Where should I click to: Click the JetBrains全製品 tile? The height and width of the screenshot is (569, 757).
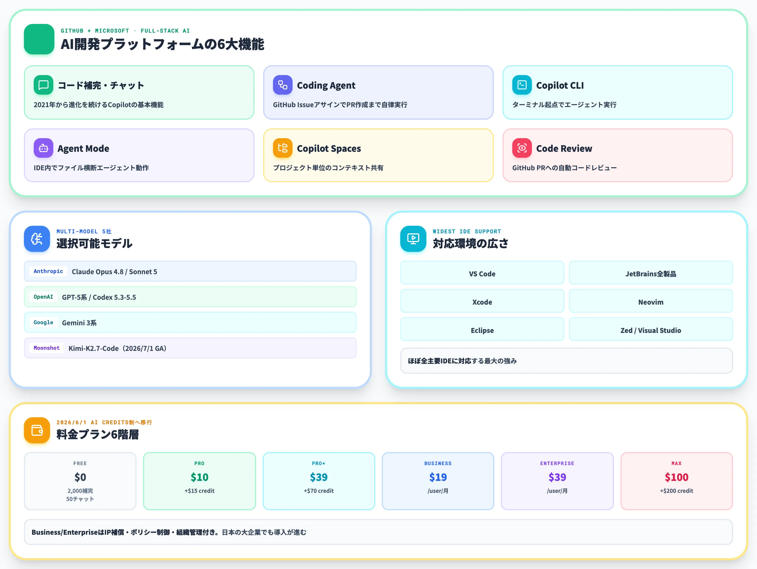point(651,273)
